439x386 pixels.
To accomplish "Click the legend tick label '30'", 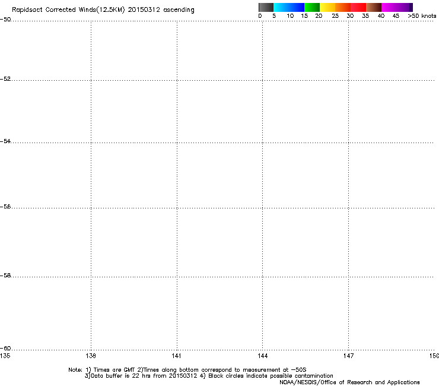I will [x=350, y=16].
